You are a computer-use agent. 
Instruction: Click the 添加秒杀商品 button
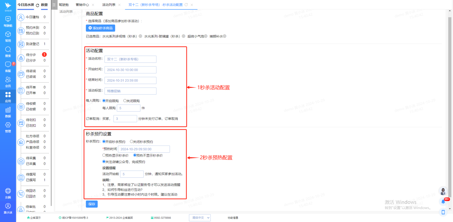click(x=100, y=28)
